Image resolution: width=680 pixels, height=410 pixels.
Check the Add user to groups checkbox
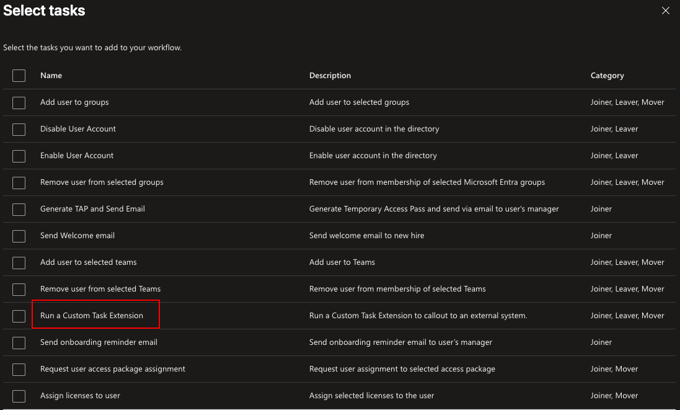tap(19, 103)
